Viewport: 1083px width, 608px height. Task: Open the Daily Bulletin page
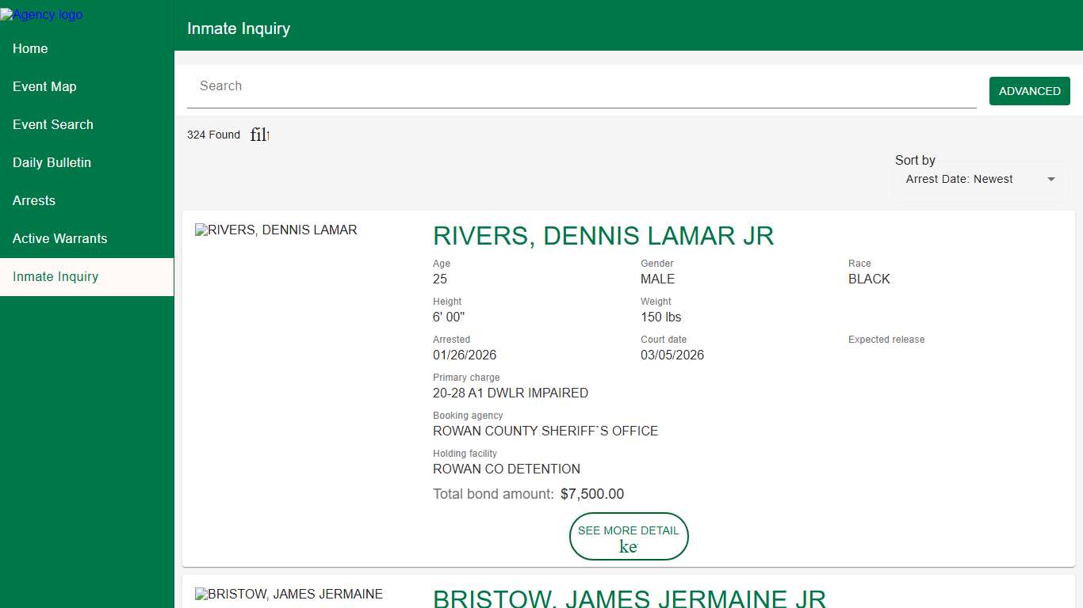(x=51, y=162)
